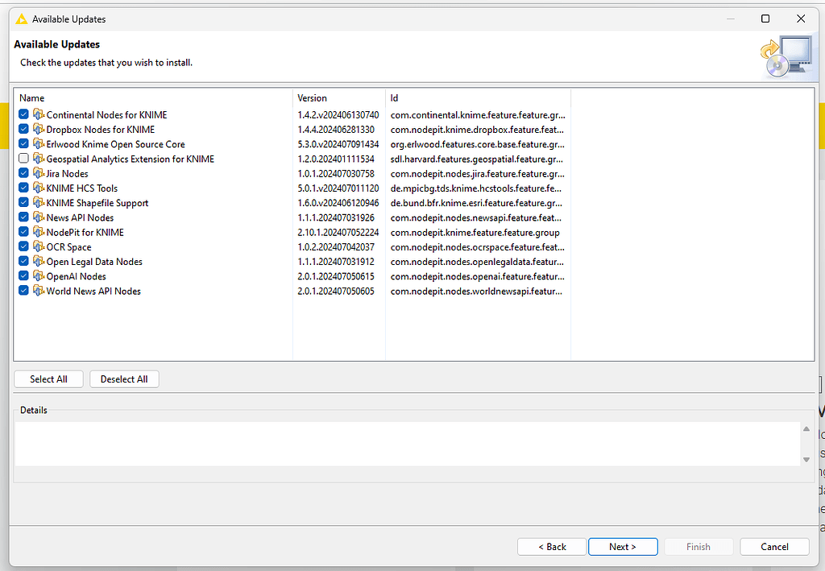825x571 pixels.
Task: Click the Jira Nodes feature icon
Action: pyautogui.click(x=39, y=173)
